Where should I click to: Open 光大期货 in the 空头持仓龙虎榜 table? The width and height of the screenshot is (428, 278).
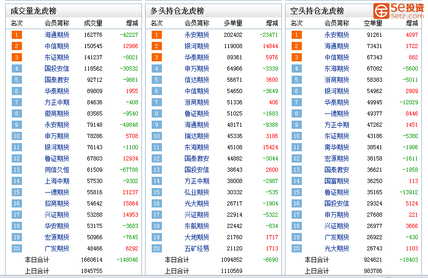click(x=337, y=248)
